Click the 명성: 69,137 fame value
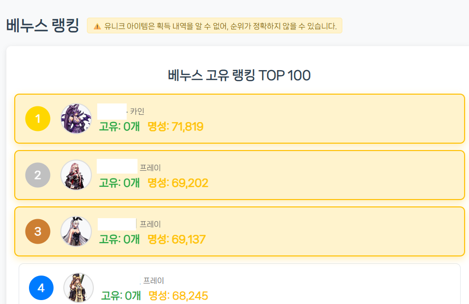The image size is (469, 304). pyautogui.click(x=176, y=239)
